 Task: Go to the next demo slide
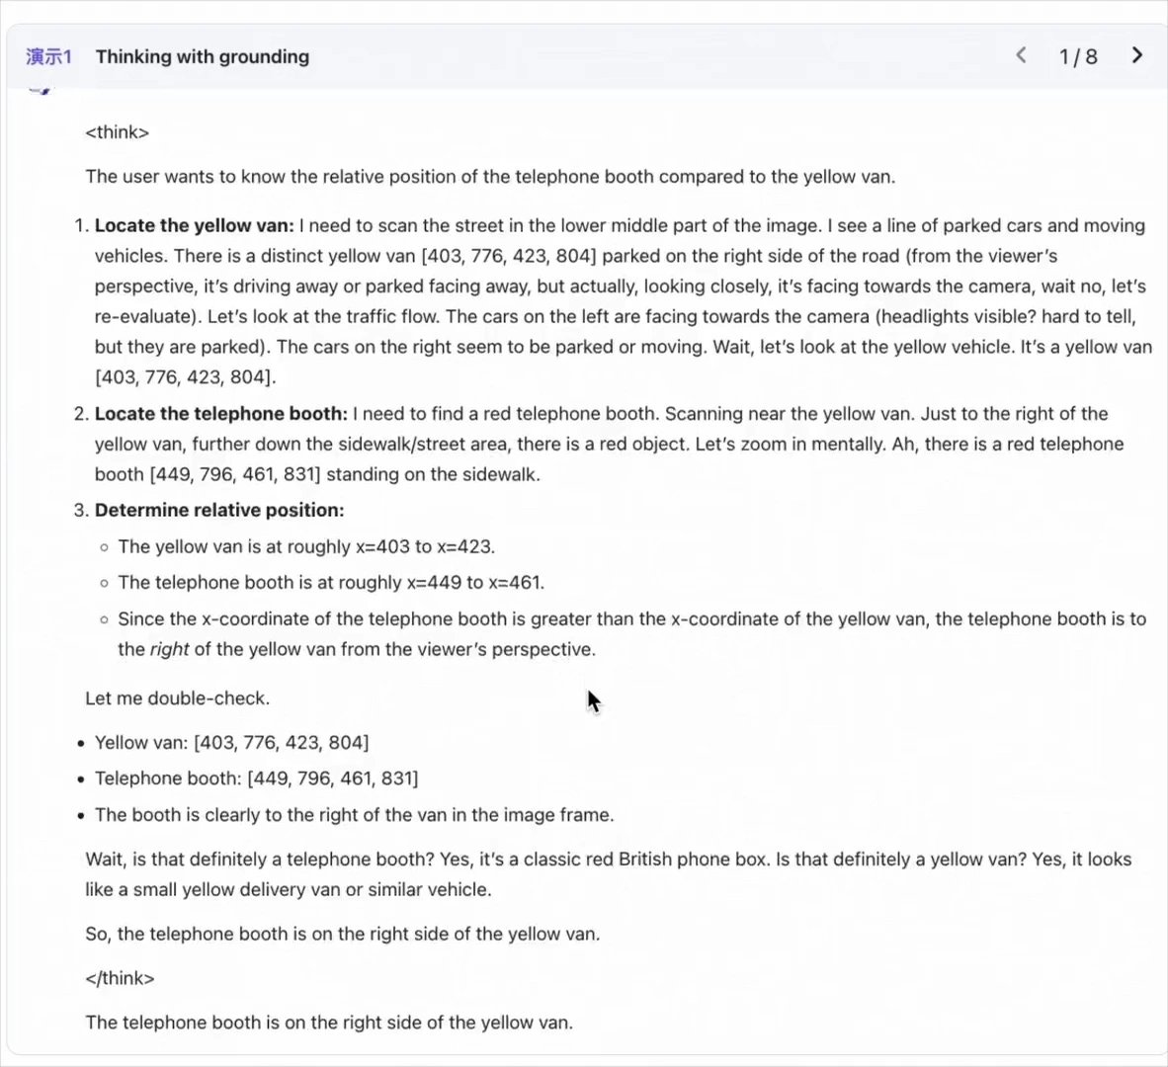[1136, 55]
